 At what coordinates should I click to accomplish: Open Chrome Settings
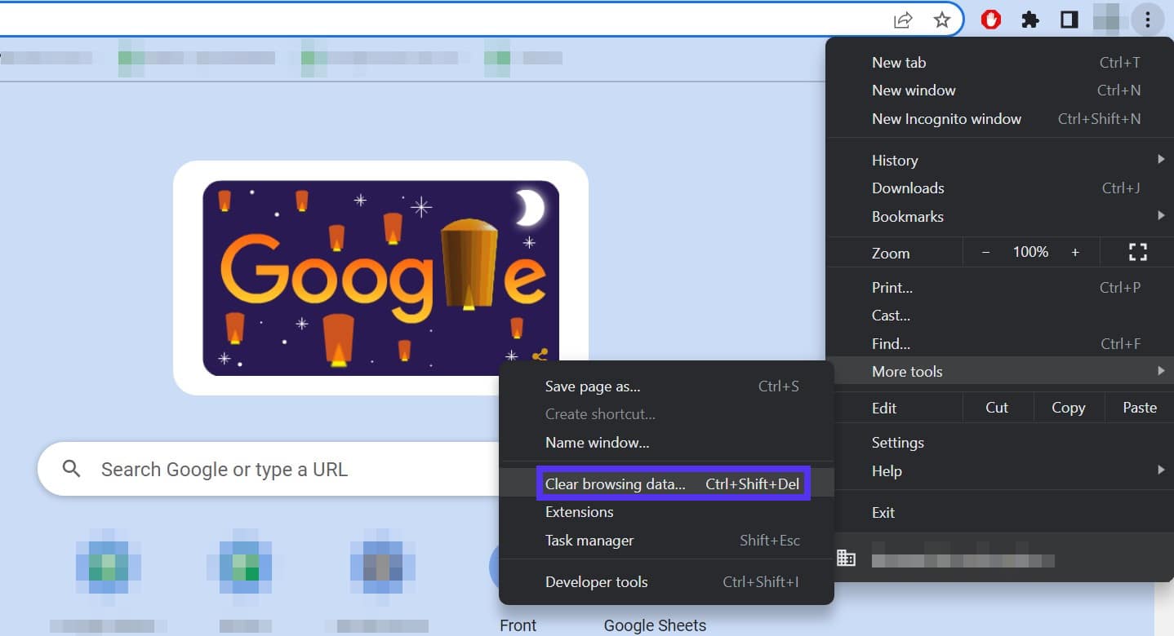click(897, 442)
